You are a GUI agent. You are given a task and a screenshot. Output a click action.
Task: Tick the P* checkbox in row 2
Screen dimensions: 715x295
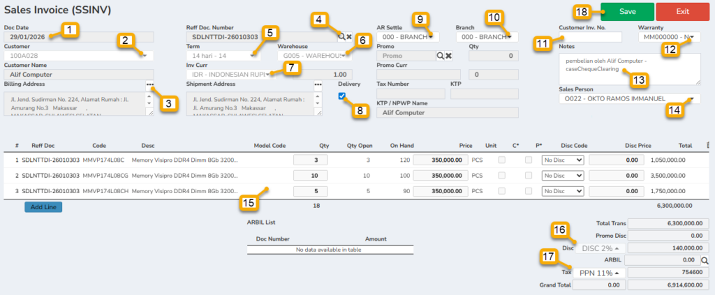click(528, 175)
